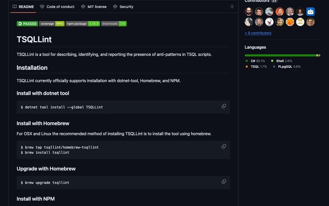Image resolution: width=329 pixels, height=206 pixels.
Task: Click the Languages section heading
Action: pos(255,47)
